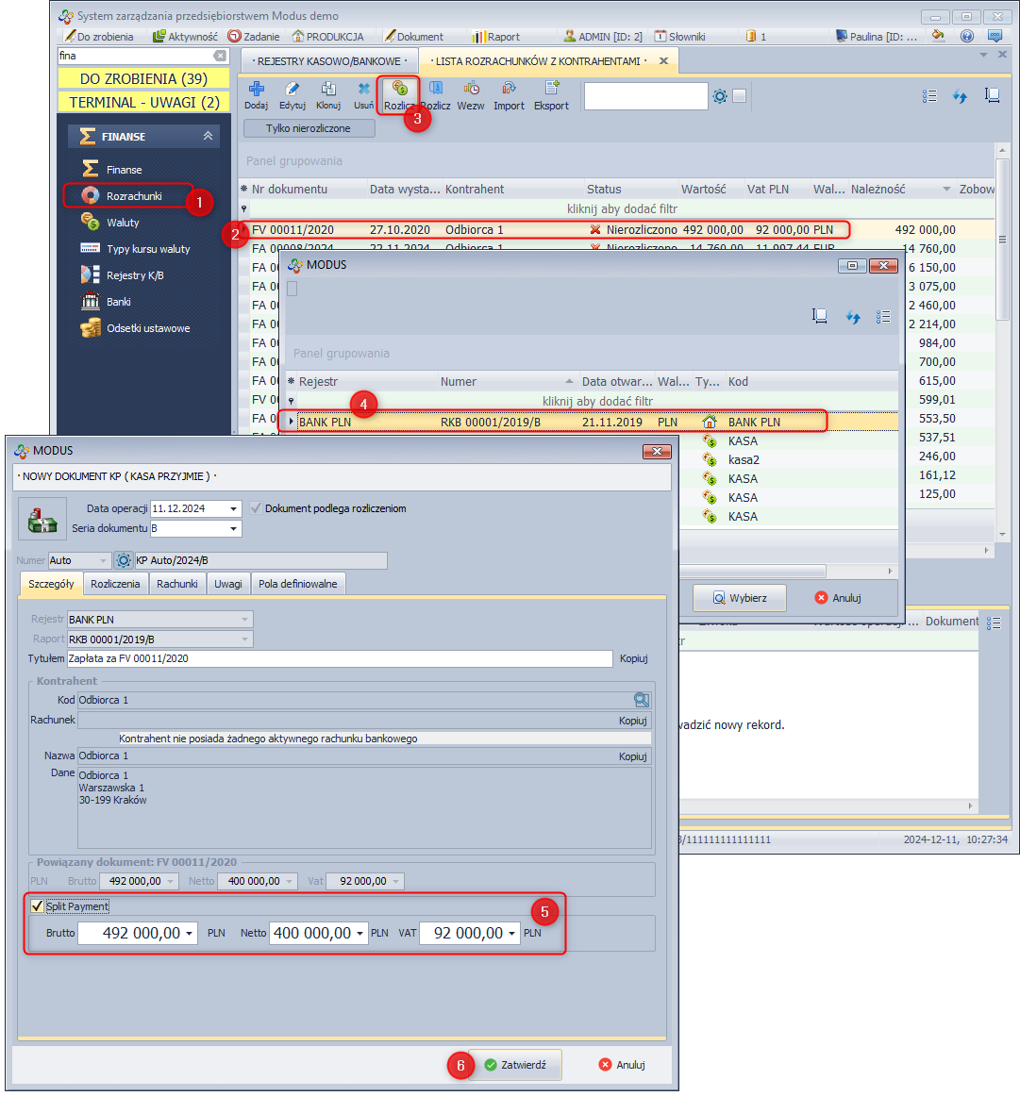Click cash register icon in KP document

[42, 520]
